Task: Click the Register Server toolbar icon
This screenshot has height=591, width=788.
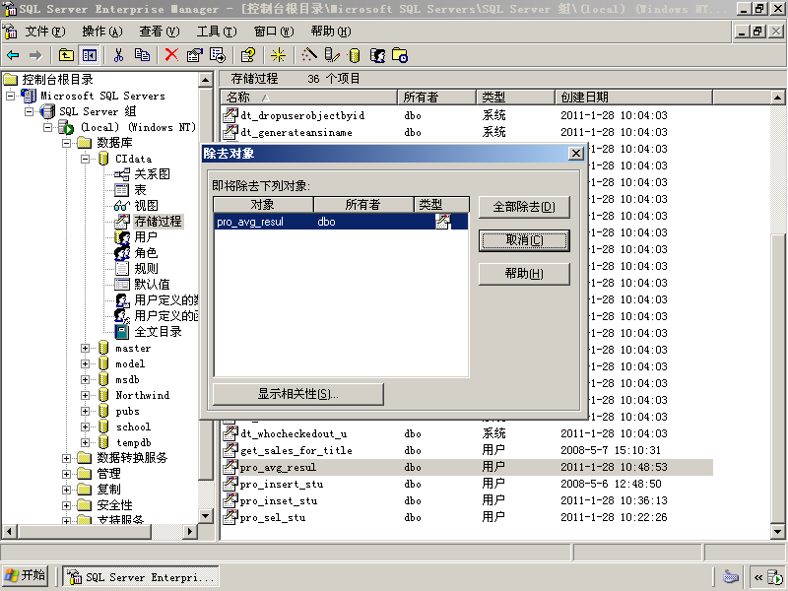Action: coord(332,55)
